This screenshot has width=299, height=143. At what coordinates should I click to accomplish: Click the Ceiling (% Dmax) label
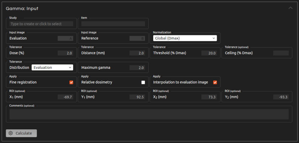(239, 53)
